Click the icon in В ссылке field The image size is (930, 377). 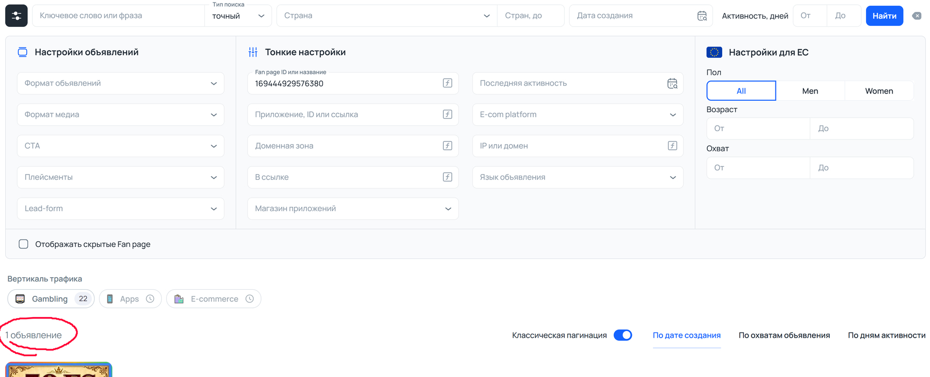coord(447,177)
